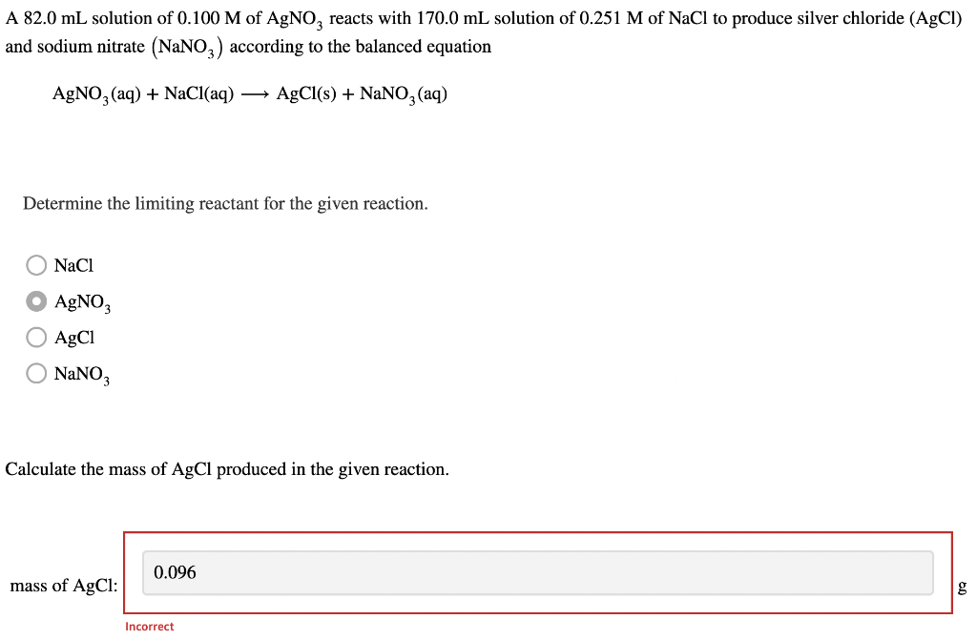Pick NaNO3 as the answer option
The width and height of the screenshot is (977, 640).
[x=36, y=373]
